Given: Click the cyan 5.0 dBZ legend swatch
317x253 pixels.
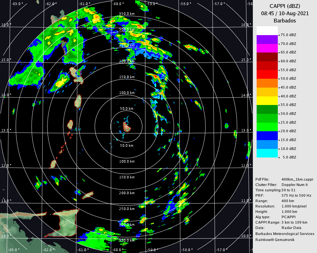Looking at the screenshot, I should (267, 153).
